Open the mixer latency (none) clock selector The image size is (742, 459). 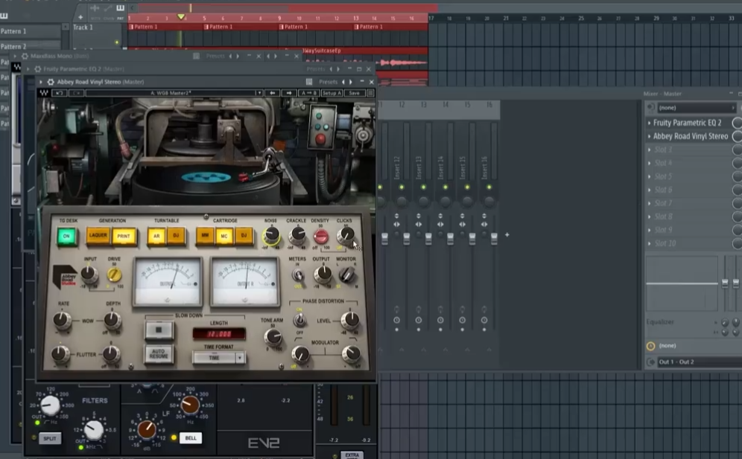coord(650,346)
